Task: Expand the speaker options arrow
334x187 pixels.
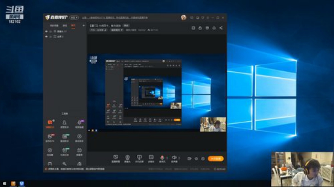Action: (179, 158)
